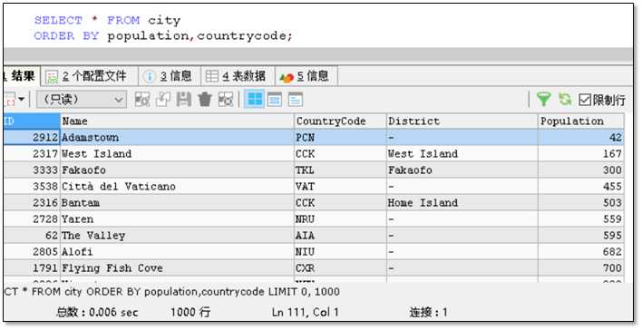Select the Flying Fish Cove cell
Image resolution: width=642 pixels, height=330 pixels.
(x=177, y=267)
